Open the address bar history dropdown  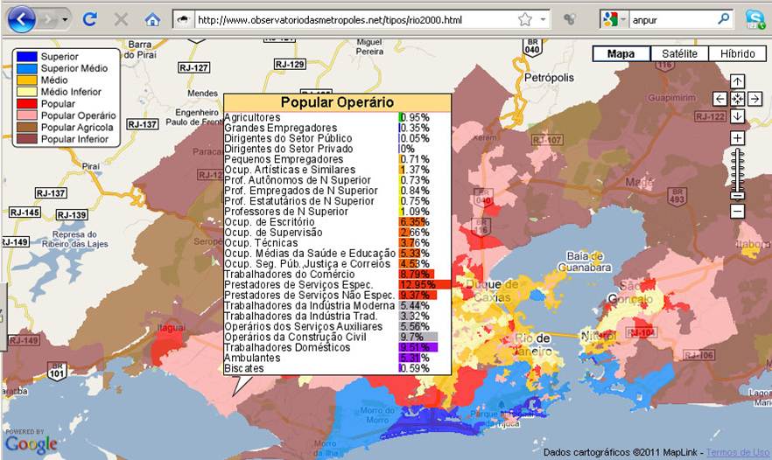coord(543,20)
